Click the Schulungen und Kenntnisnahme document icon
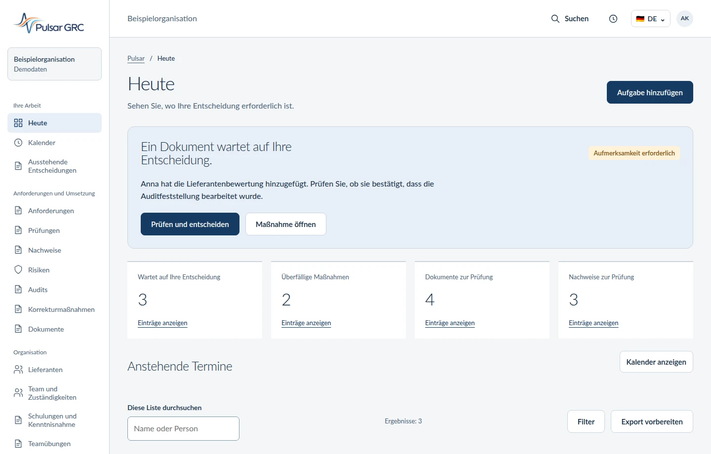This screenshot has width=711, height=454. pyautogui.click(x=18, y=420)
